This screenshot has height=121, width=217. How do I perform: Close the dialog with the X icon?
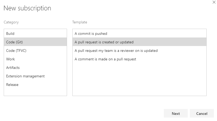click(214, 2)
